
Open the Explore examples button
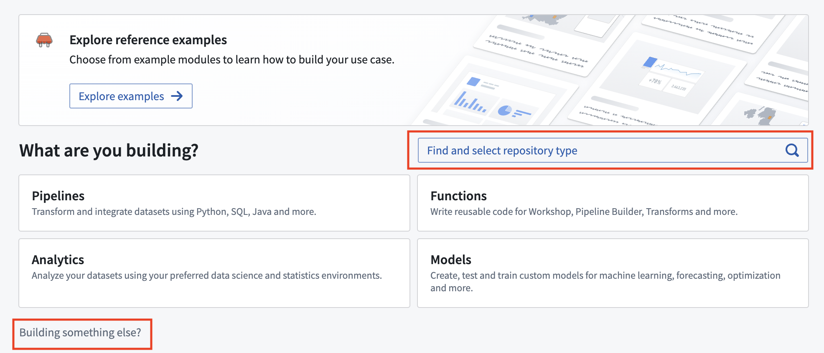pos(131,96)
